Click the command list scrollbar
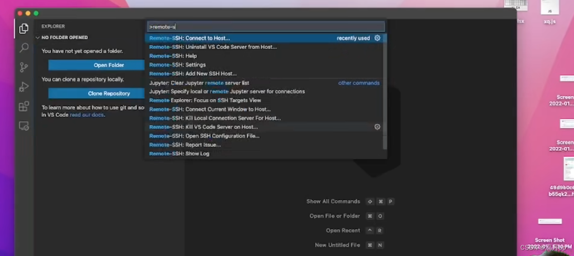Screen dimensions: 574x256 (385, 92)
